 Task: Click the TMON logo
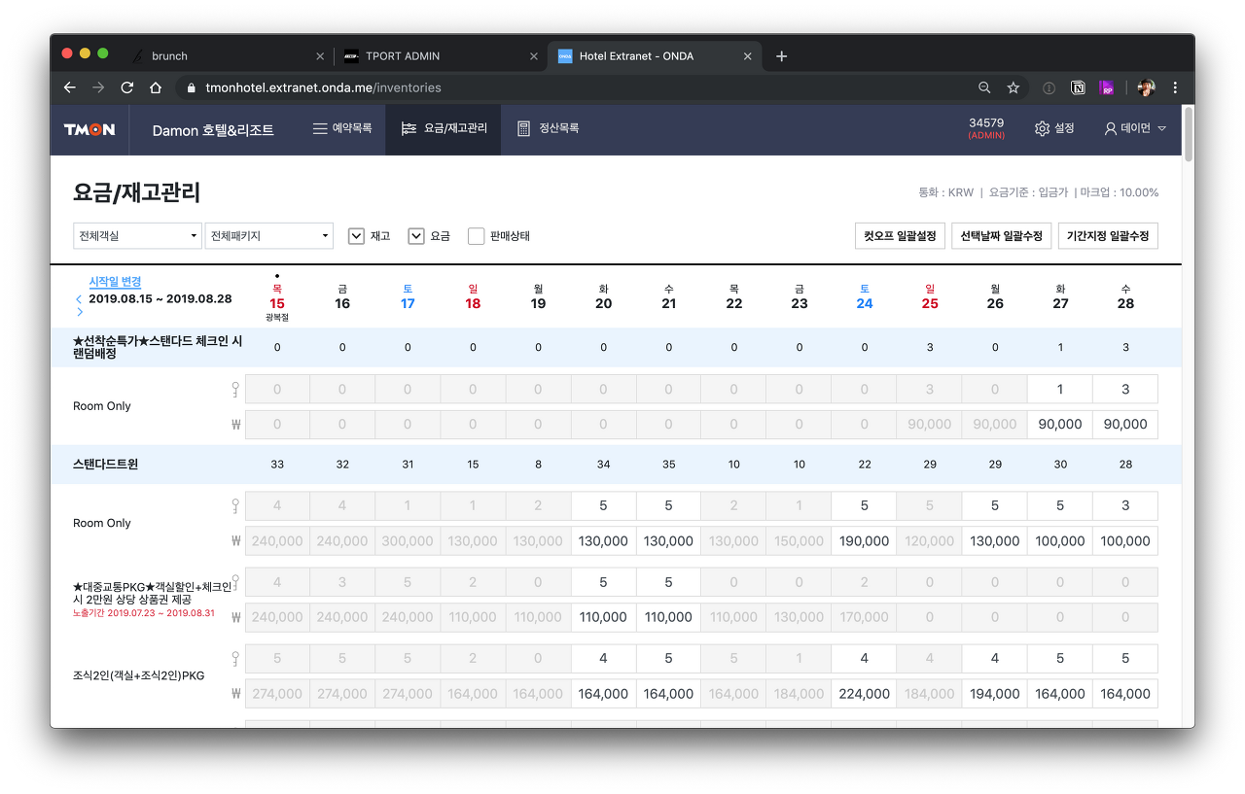click(89, 129)
